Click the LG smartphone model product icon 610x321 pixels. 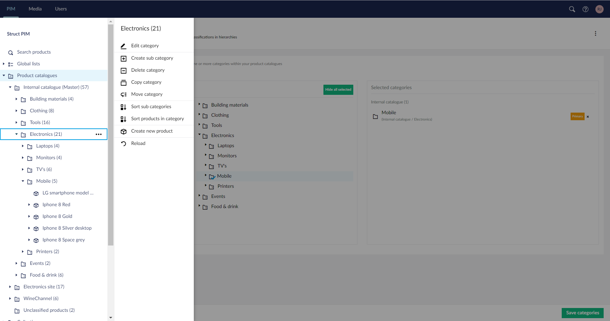[36, 193]
